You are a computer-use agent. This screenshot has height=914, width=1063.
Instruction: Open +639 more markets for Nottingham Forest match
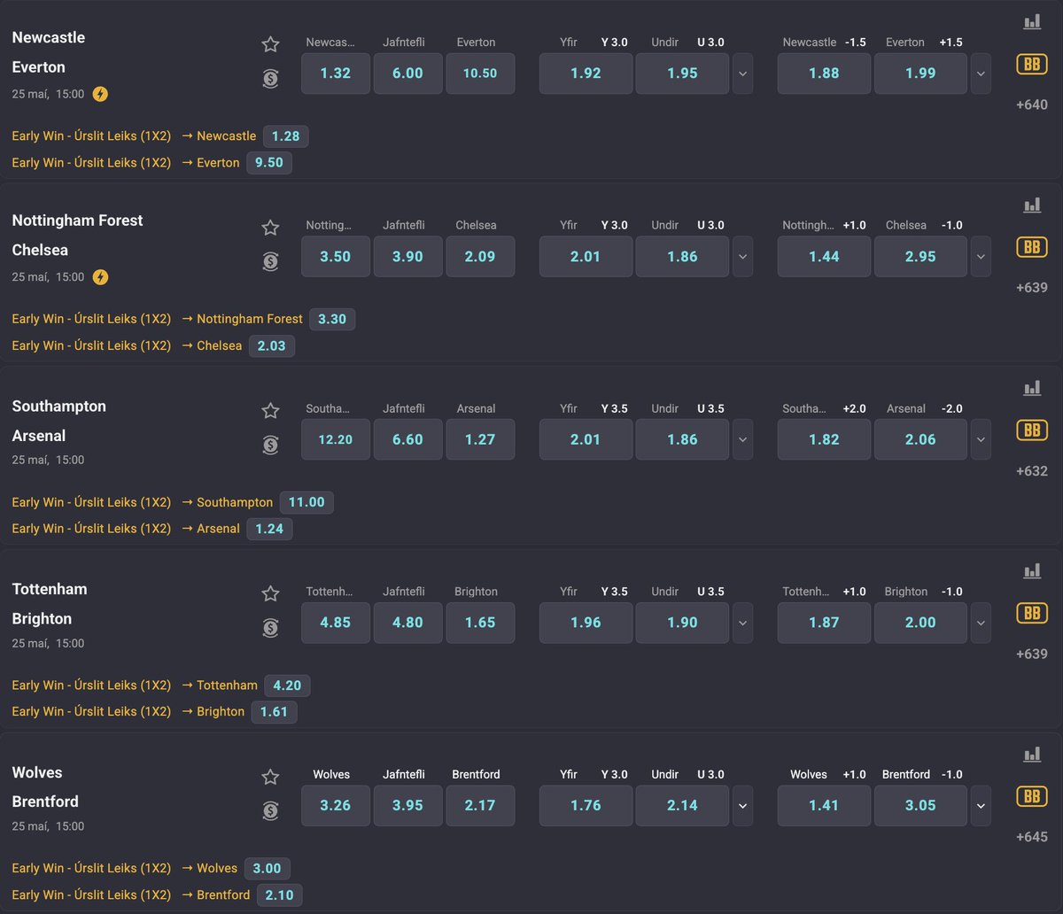click(x=1032, y=288)
